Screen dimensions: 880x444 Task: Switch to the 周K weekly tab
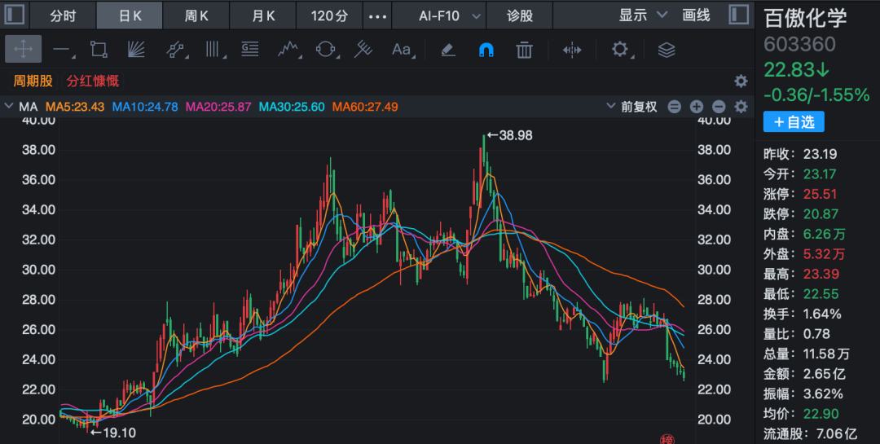[x=196, y=15]
